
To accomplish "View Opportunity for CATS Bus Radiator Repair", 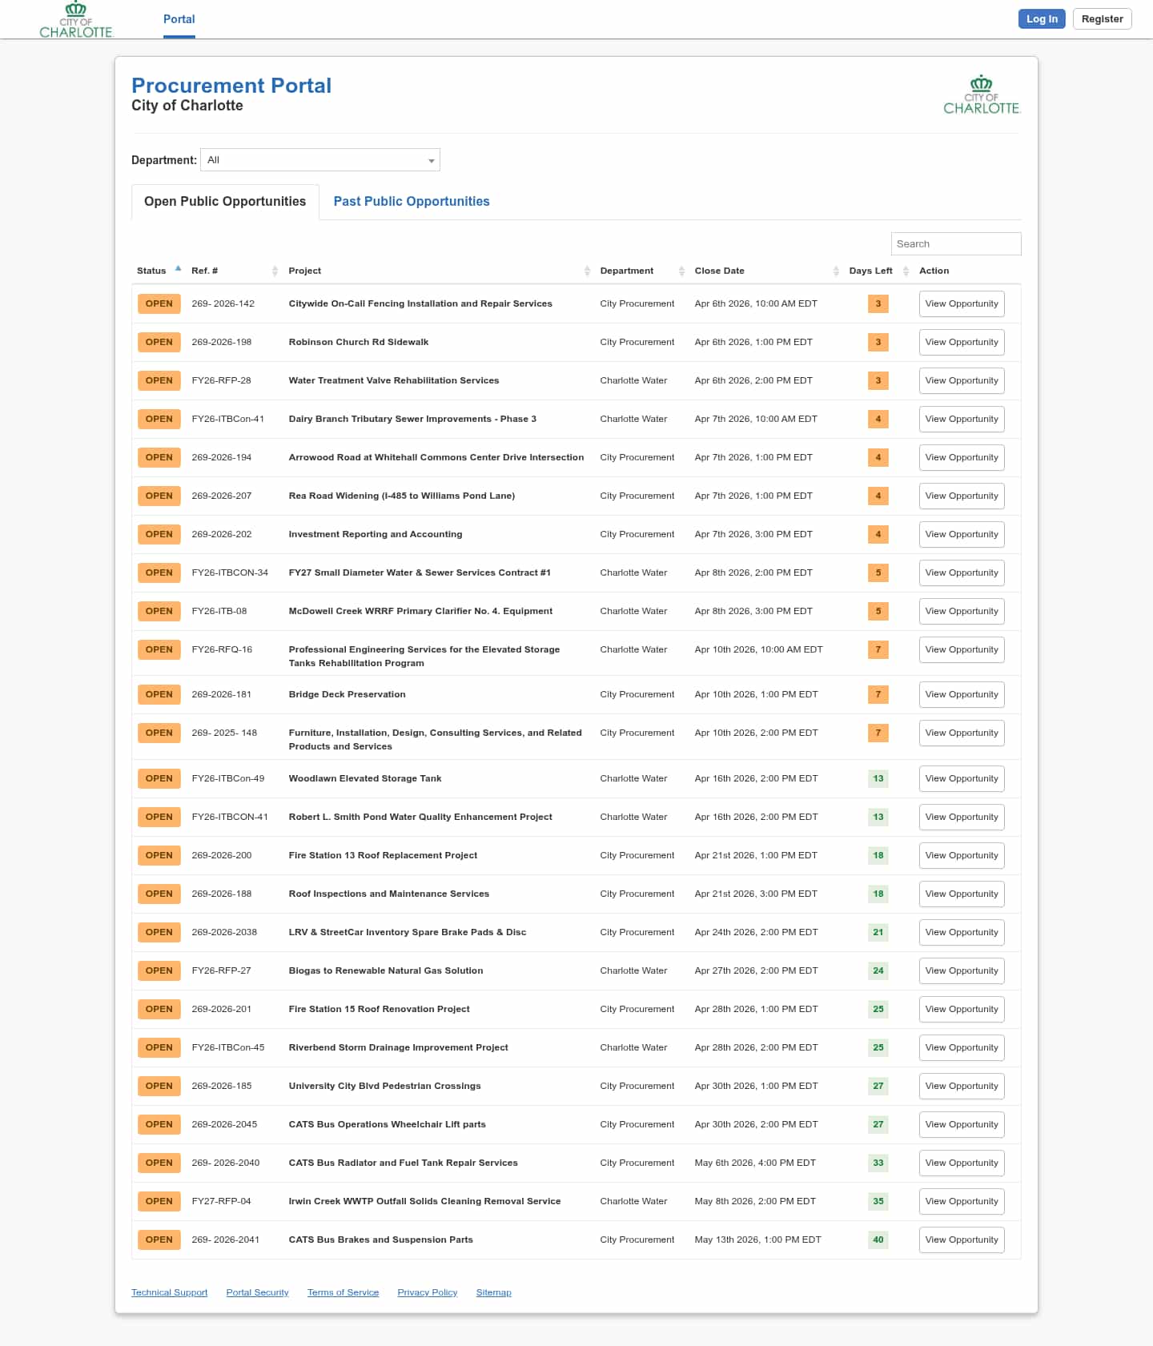I will coord(962,1163).
